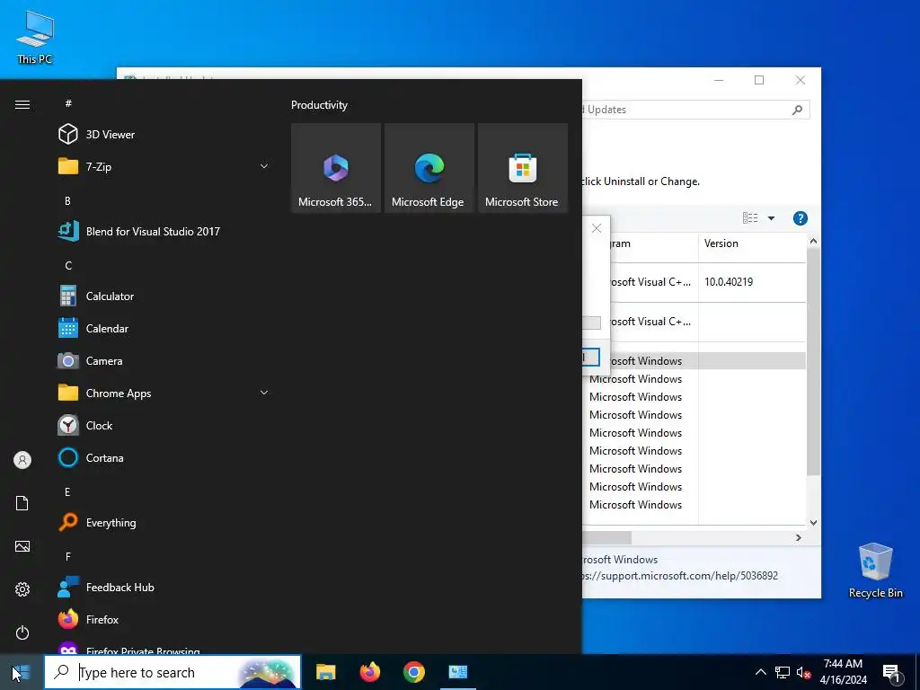This screenshot has width=920, height=690.
Task: Click the taskbar search box
Action: [x=172, y=672]
